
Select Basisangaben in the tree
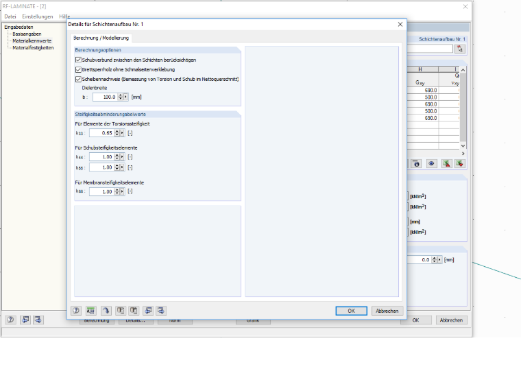(x=27, y=34)
